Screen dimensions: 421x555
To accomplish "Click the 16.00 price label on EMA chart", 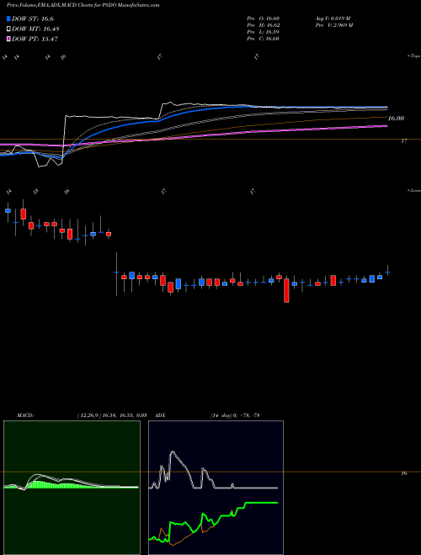I will click(x=396, y=119).
